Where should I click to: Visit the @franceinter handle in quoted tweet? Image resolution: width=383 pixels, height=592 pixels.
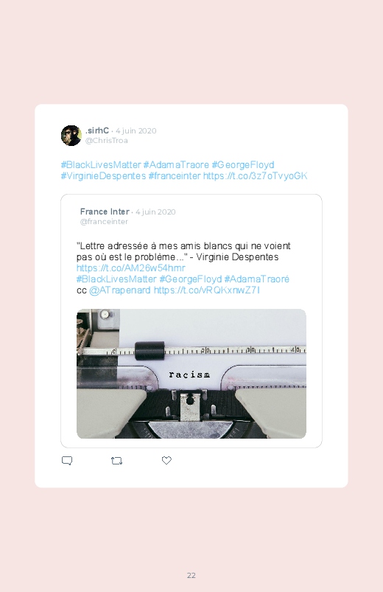[x=104, y=222]
